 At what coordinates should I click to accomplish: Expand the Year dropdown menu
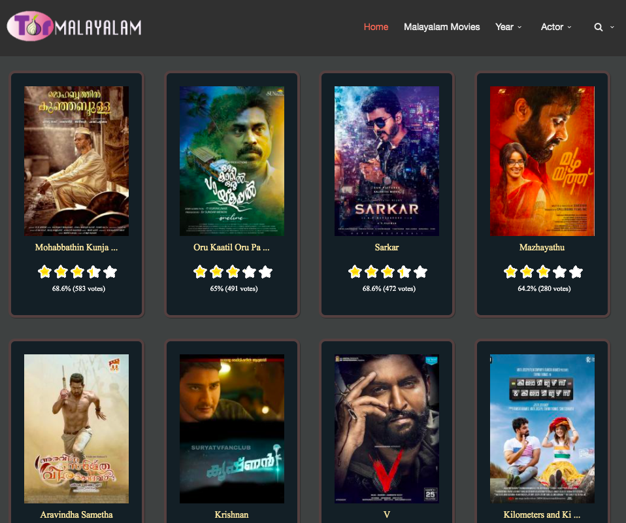coord(508,27)
